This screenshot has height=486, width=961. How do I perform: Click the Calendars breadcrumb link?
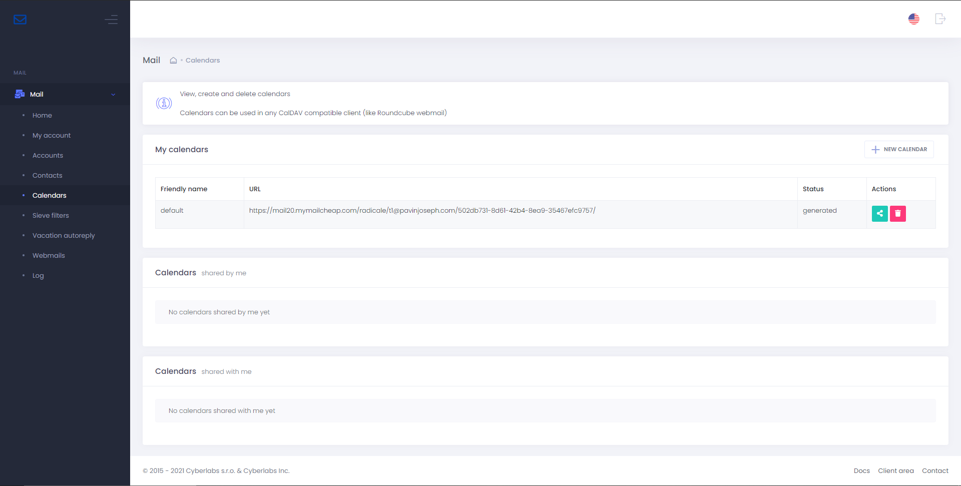click(x=203, y=61)
